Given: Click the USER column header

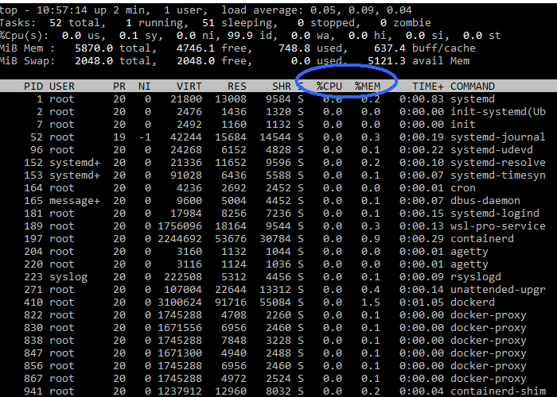Looking at the screenshot, I should 62,86.
